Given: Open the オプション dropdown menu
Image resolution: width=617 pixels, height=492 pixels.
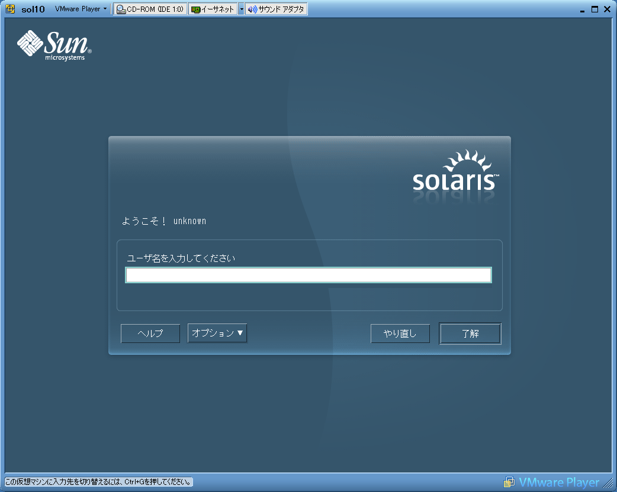Looking at the screenshot, I should pos(217,333).
